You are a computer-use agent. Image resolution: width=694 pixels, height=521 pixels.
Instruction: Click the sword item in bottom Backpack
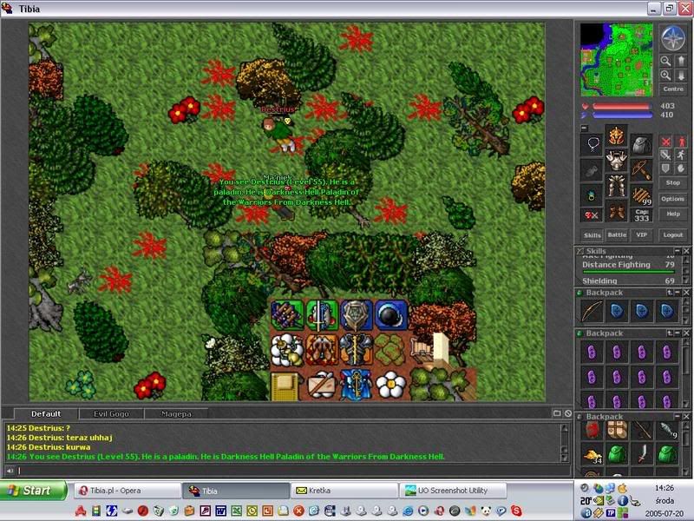tap(642, 455)
